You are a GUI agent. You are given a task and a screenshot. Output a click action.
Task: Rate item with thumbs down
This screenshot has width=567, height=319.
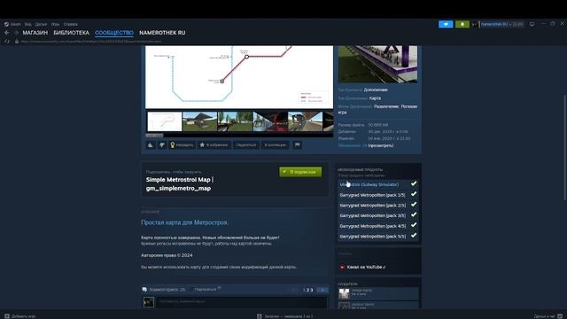161,145
